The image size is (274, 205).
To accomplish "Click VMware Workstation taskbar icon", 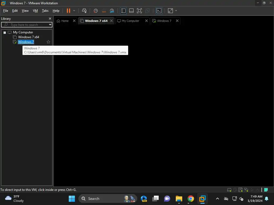I will pos(202,199).
